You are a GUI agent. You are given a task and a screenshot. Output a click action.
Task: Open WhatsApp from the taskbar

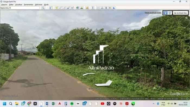click(23, 104)
